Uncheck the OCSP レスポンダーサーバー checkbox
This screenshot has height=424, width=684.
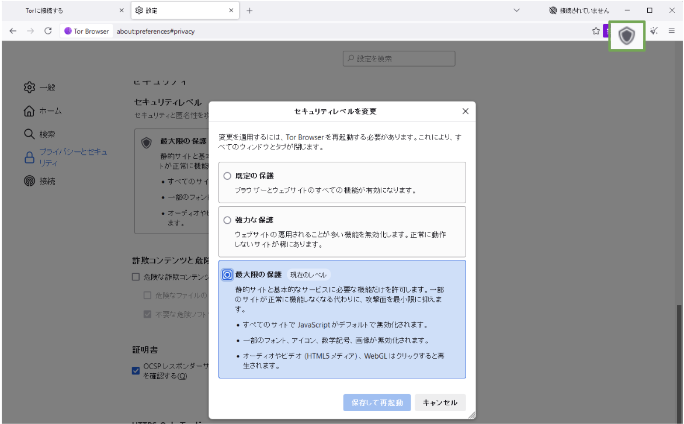(x=136, y=370)
